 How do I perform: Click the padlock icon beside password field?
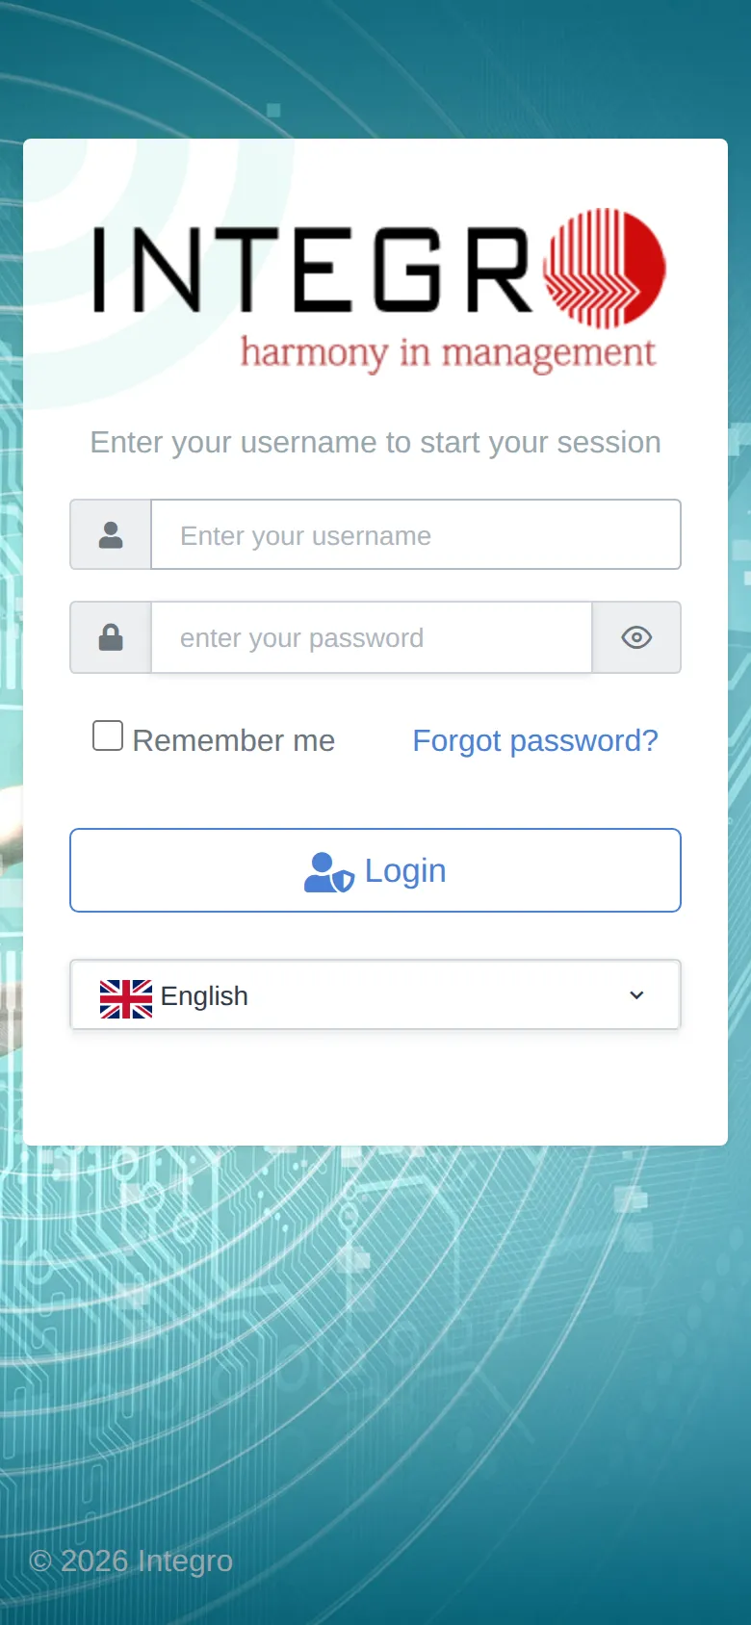111,637
